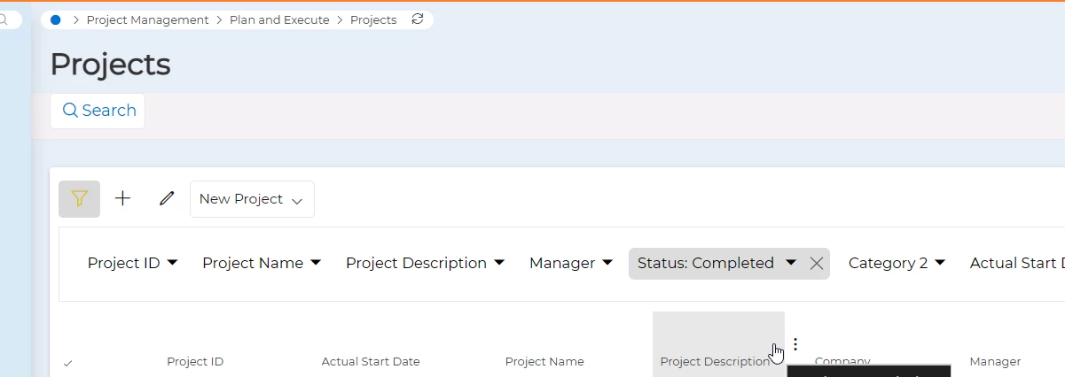The width and height of the screenshot is (1065, 377).
Task: Edit selected project with pencil icon
Action: click(167, 199)
